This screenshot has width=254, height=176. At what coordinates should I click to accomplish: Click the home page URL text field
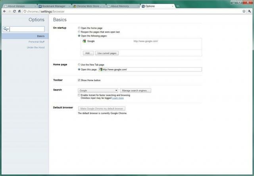point(150,70)
